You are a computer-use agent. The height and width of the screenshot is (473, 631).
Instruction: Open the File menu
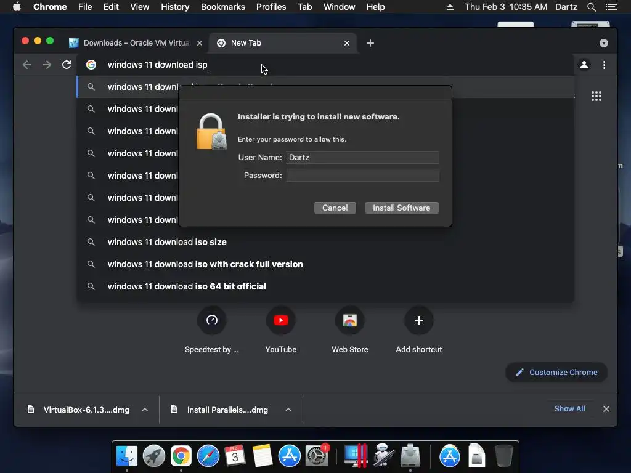pos(85,7)
